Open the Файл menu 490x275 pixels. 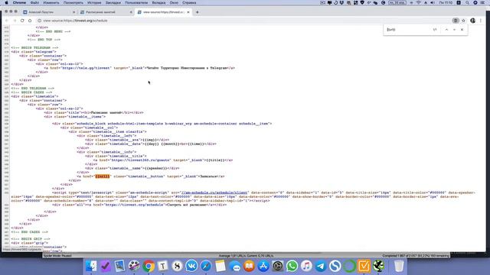[34, 2]
